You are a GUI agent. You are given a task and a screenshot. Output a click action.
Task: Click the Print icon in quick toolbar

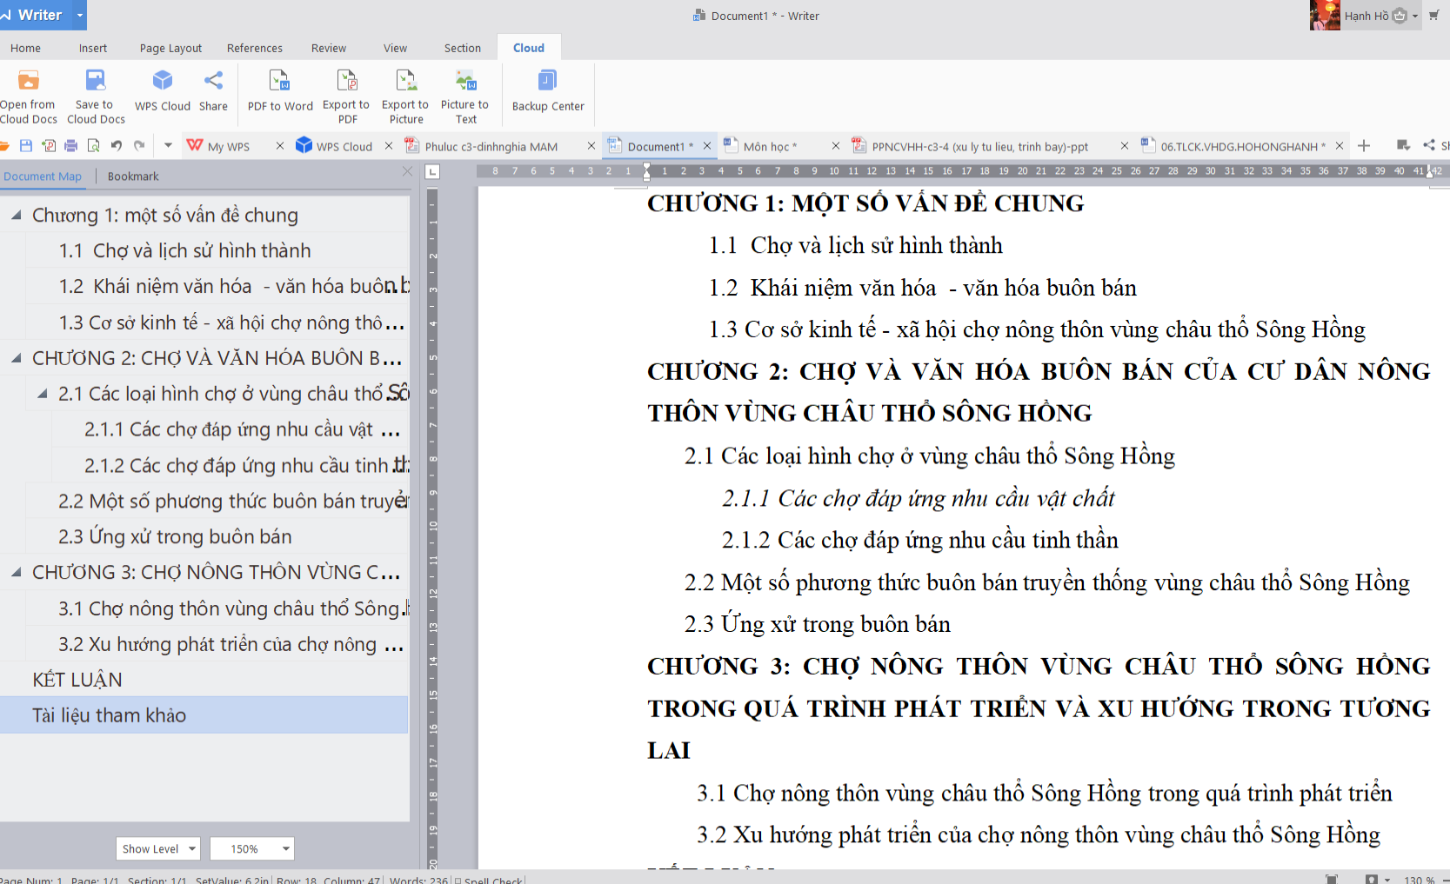point(71,145)
